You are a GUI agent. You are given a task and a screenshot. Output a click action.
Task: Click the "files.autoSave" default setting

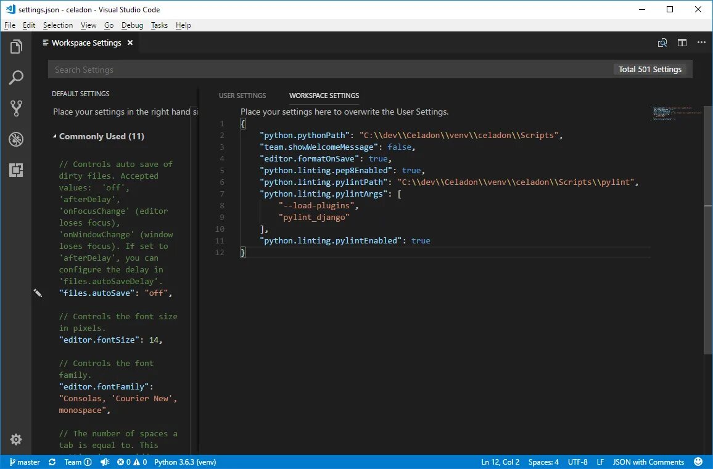pos(97,293)
